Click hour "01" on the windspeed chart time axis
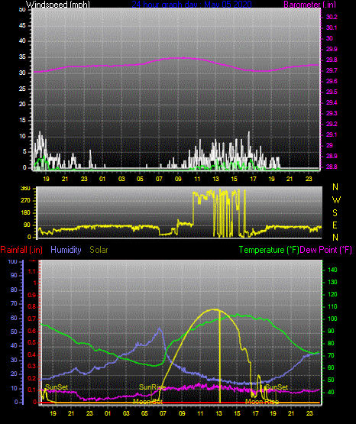Image resolution: width=356 pixels, height=424 pixels. (x=102, y=179)
